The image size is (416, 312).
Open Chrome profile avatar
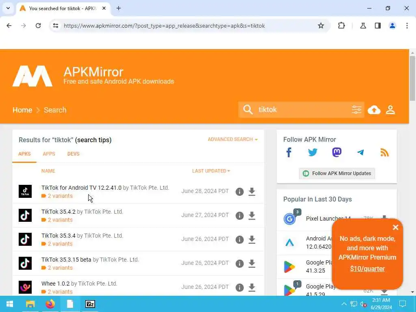[392, 26]
